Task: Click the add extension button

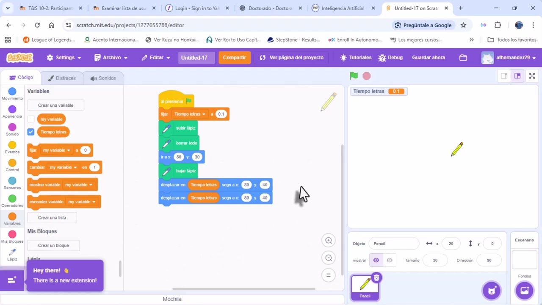Action: click(12, 280)
